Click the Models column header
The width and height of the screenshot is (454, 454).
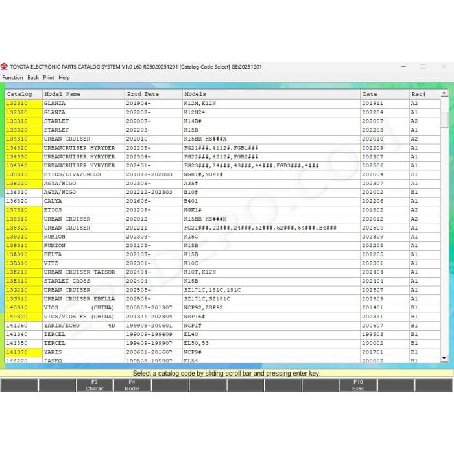tap(271, 94)
